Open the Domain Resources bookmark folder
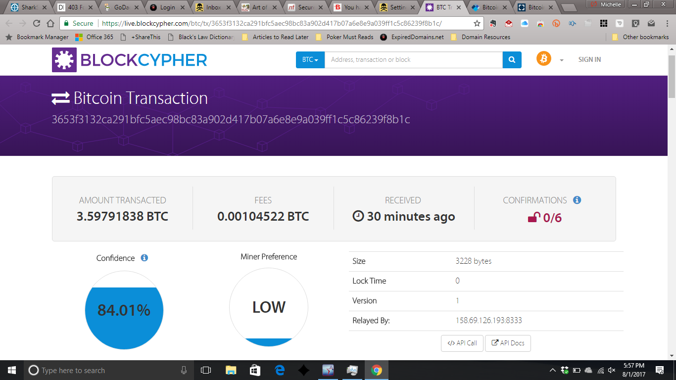The height and width of the screenshot is (380, 676). point(481,37)
